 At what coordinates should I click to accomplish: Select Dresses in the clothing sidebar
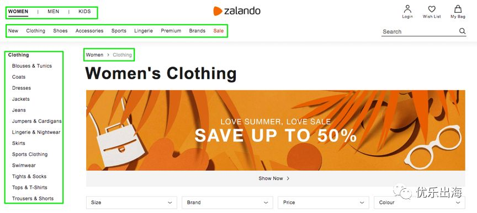[x=22, y=88]
